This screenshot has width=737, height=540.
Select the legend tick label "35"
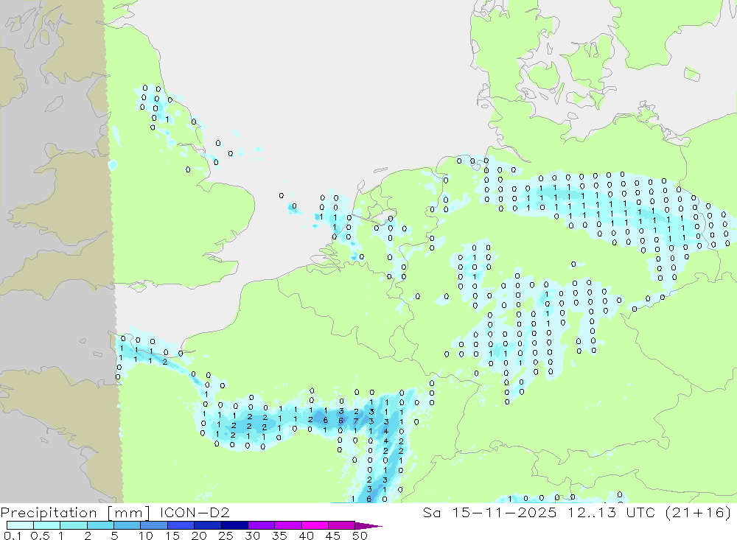(279, 536)
